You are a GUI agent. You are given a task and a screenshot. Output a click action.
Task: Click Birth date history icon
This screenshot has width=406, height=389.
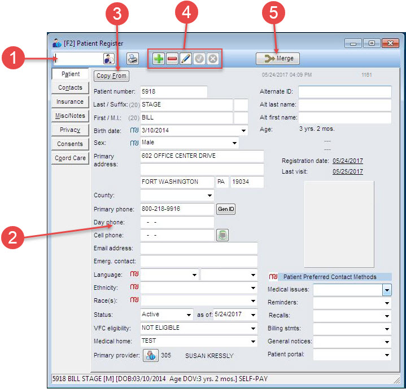[x=134, y=130]
